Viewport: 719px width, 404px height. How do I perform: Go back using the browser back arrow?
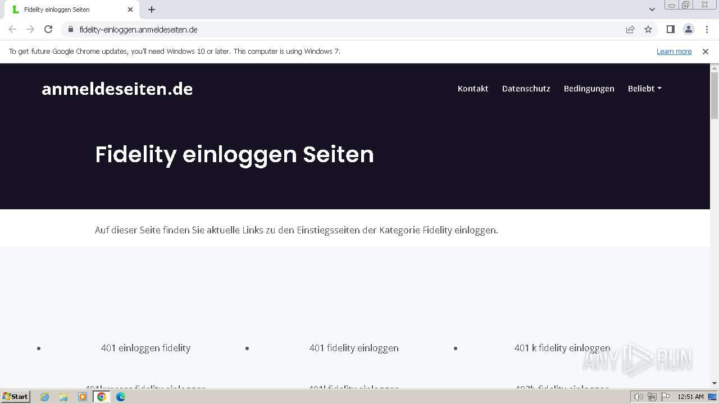[x=12, y=29]
